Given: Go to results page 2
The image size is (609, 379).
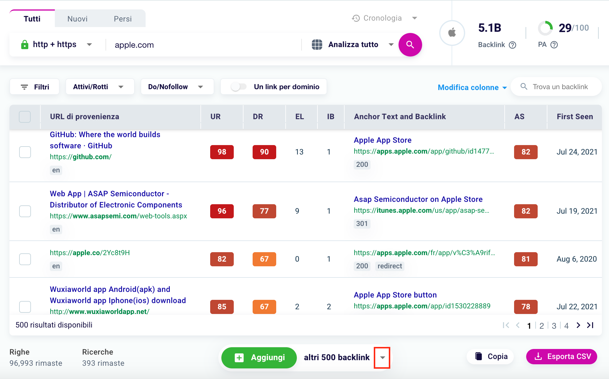Looking at the screenshot, I should 541,326.
